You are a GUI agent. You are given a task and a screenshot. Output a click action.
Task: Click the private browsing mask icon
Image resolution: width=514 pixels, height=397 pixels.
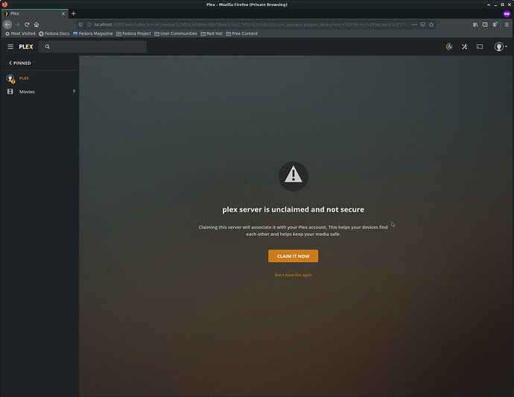tap(507, 13)
